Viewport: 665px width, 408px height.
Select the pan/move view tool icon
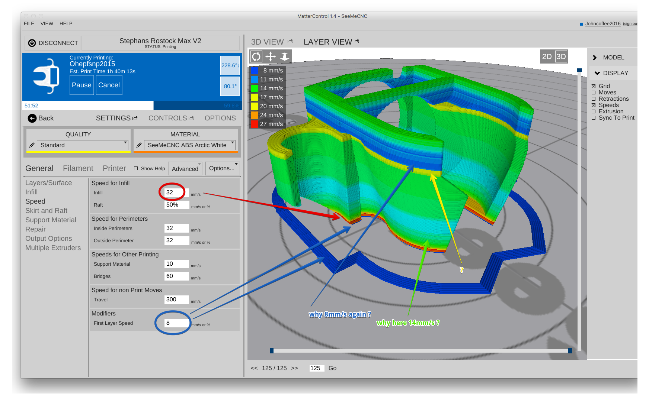(271, 56)
